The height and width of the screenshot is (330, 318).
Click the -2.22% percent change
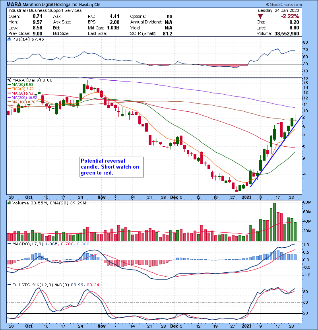tap(290, 16)
